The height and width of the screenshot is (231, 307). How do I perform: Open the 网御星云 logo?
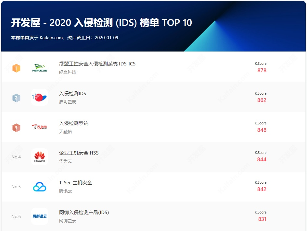pyautogui.click(x=40, y=216)
